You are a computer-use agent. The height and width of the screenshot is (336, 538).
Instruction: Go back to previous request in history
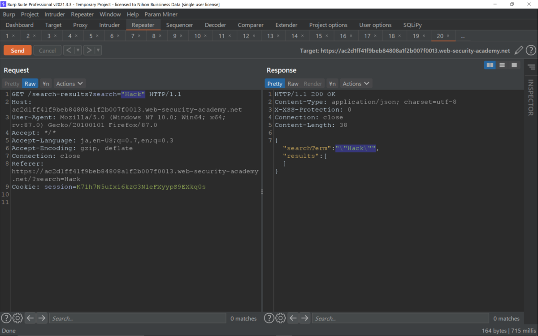(69, 50)
